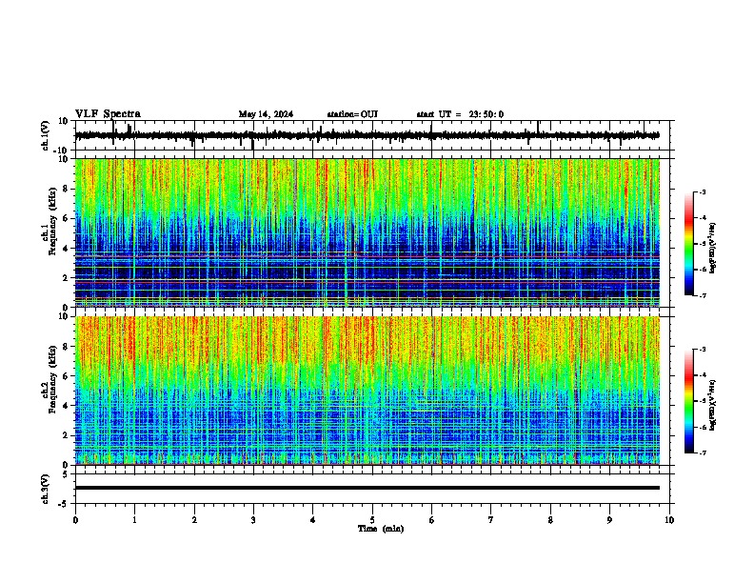The height and width of the screenshot is (583, 754).
Task: Click the log(PSD) label beside ch.1 colorbar
Action: [x=712, y=248]
